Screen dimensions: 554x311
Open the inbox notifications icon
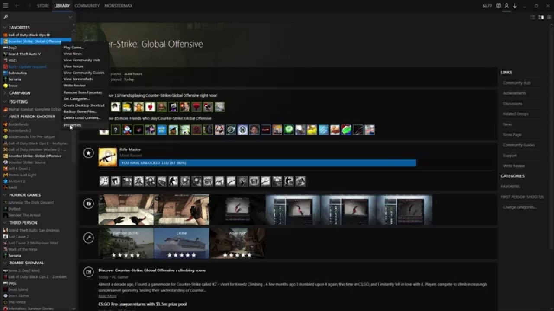[x=499, y=6]
